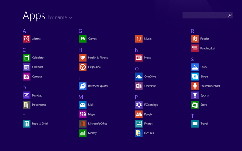This screenshot has height=151, width=242.
Task: Expand the 'by name' sort dropdown
Action: pyautogui.click(x=60, y=17)
